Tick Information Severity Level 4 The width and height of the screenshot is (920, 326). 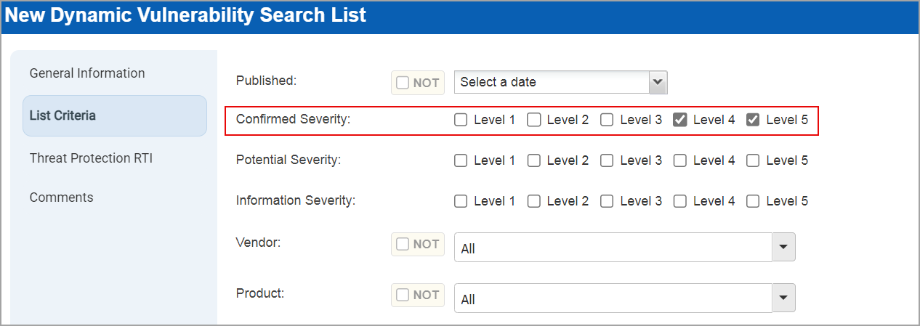coord(680,202)
